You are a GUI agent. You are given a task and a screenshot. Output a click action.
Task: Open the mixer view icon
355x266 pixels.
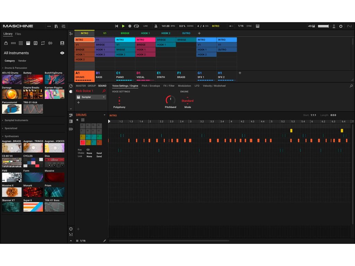(x=64, y=26)
